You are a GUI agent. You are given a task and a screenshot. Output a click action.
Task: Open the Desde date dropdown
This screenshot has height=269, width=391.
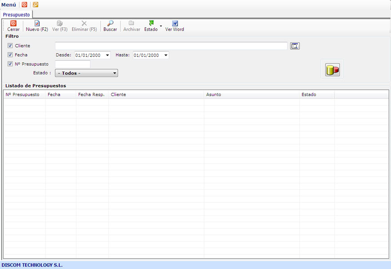[107, 55]
